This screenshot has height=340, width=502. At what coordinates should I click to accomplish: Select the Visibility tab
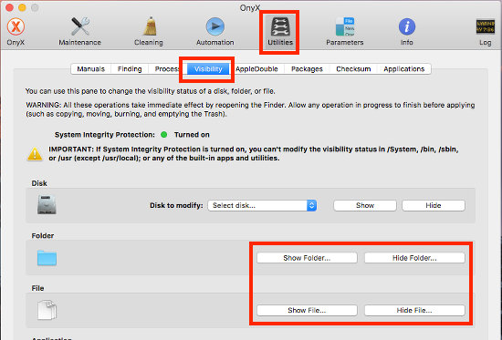point(208,68)
